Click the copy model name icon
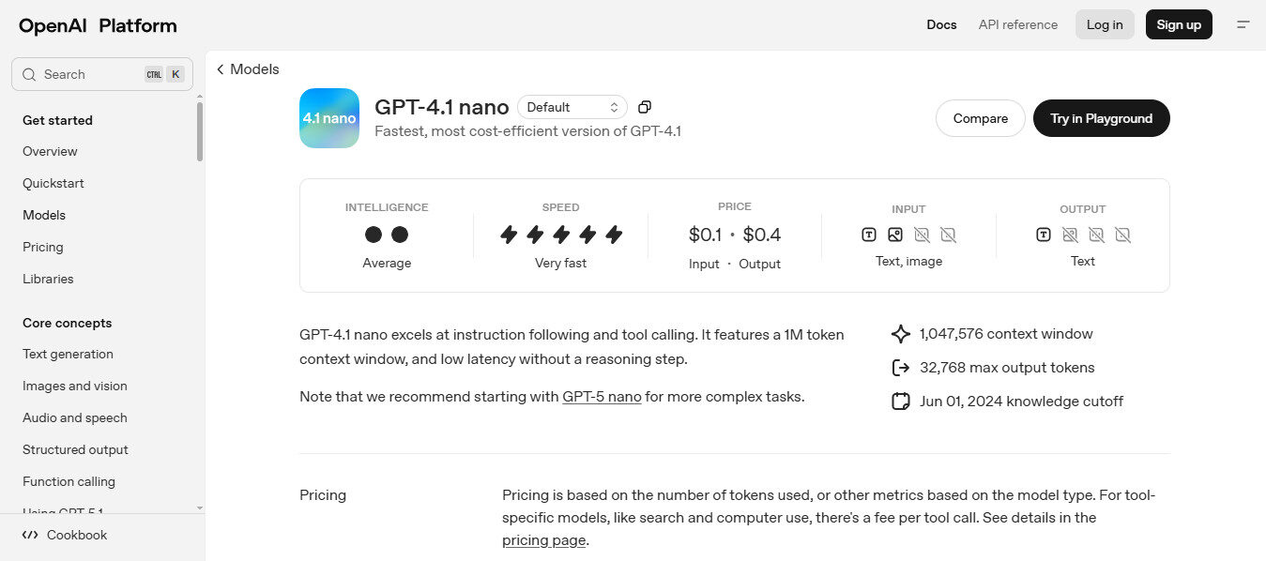This screenshot has width=1266, height=561. (644, 106)
